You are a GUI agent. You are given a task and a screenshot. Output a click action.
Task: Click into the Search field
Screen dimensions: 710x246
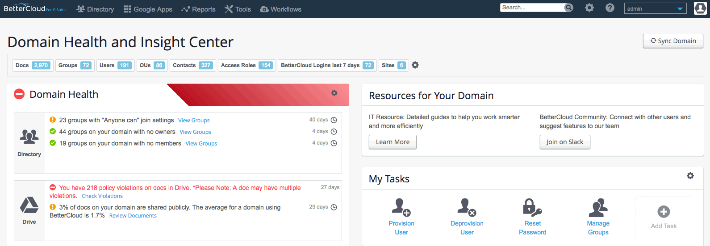pyautogui.click(x=531, y=8)
